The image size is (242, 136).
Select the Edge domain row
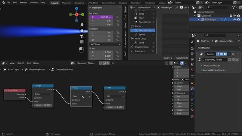(143, 14)
